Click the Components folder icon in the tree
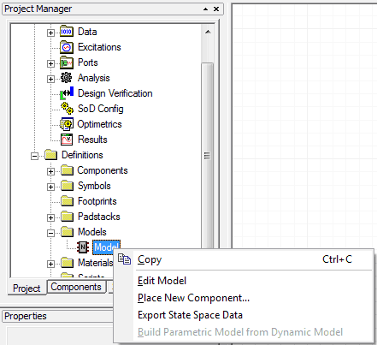The width and height of the screenshot is (377, 345). coord(67,170)
